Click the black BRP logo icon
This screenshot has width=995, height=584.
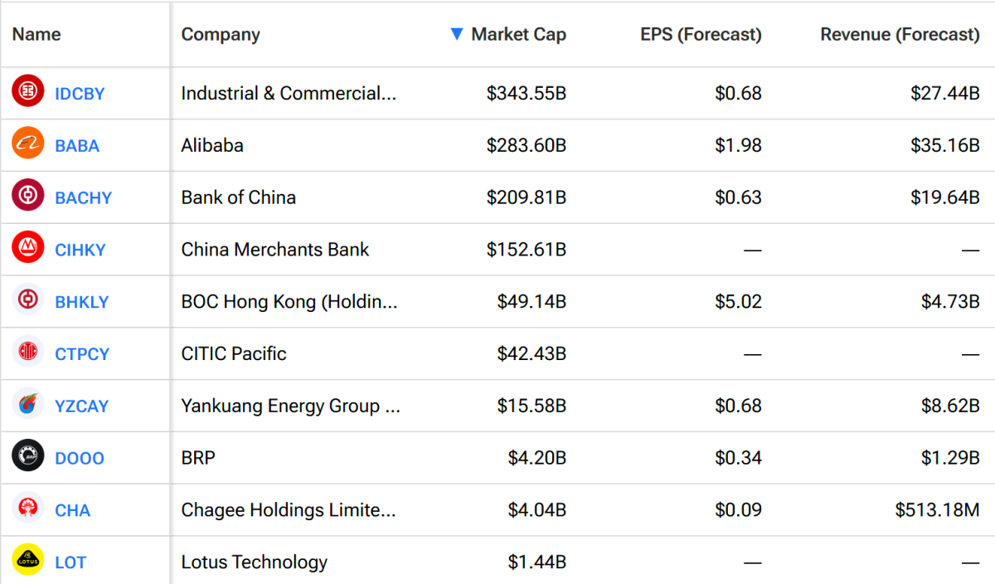[28, 456]
